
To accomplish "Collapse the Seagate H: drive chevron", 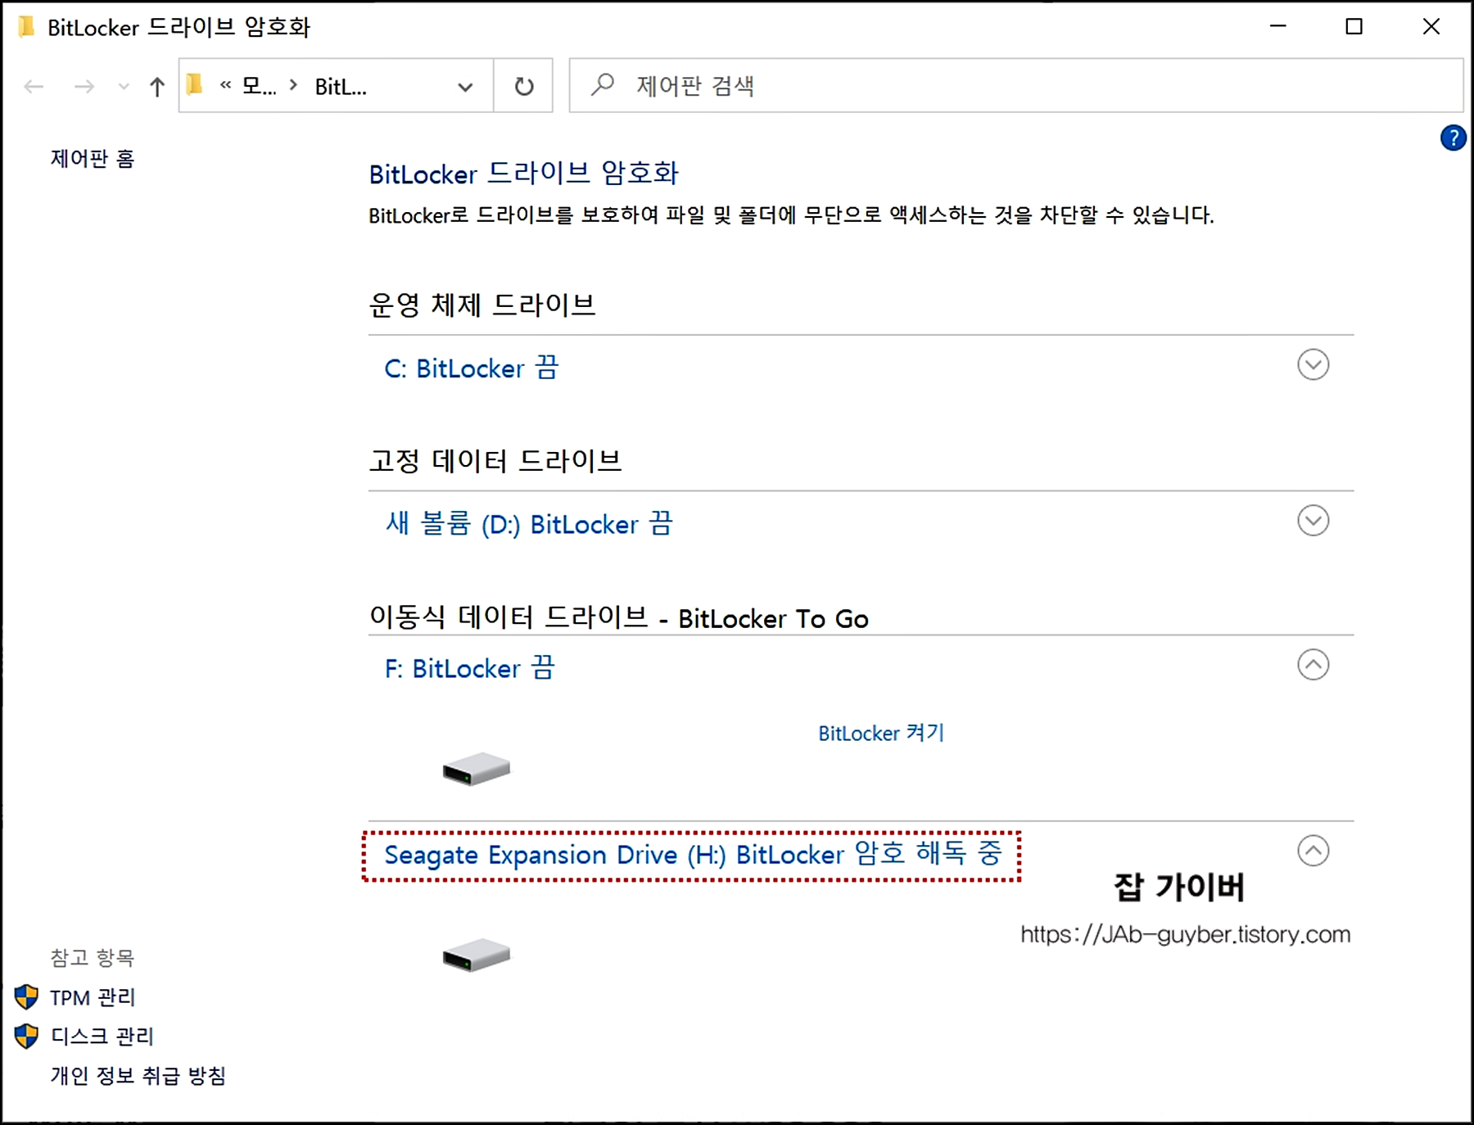I will (1313, 851).
